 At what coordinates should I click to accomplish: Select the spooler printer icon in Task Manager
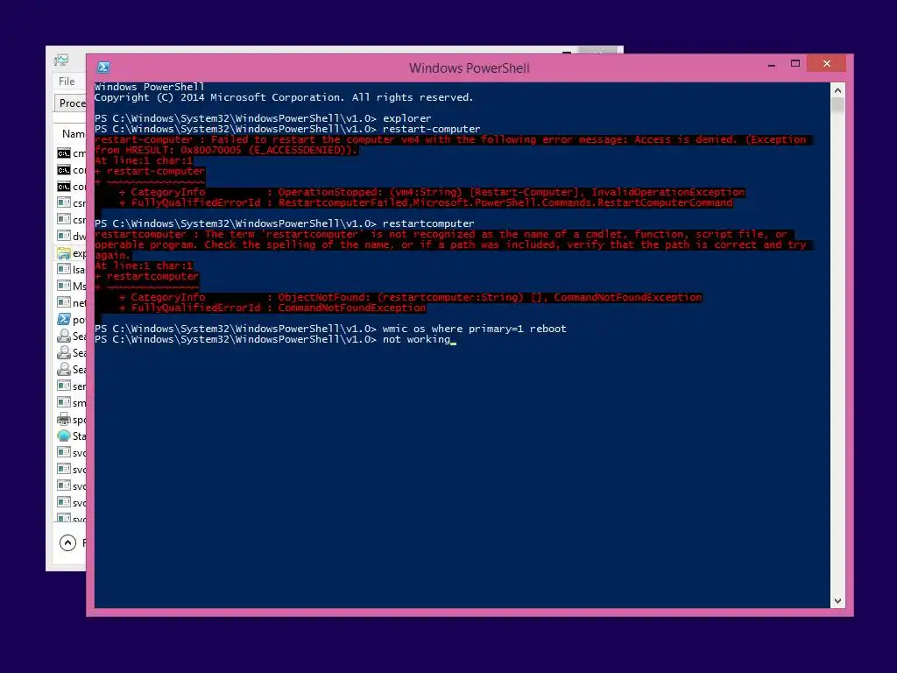point(64,419)
